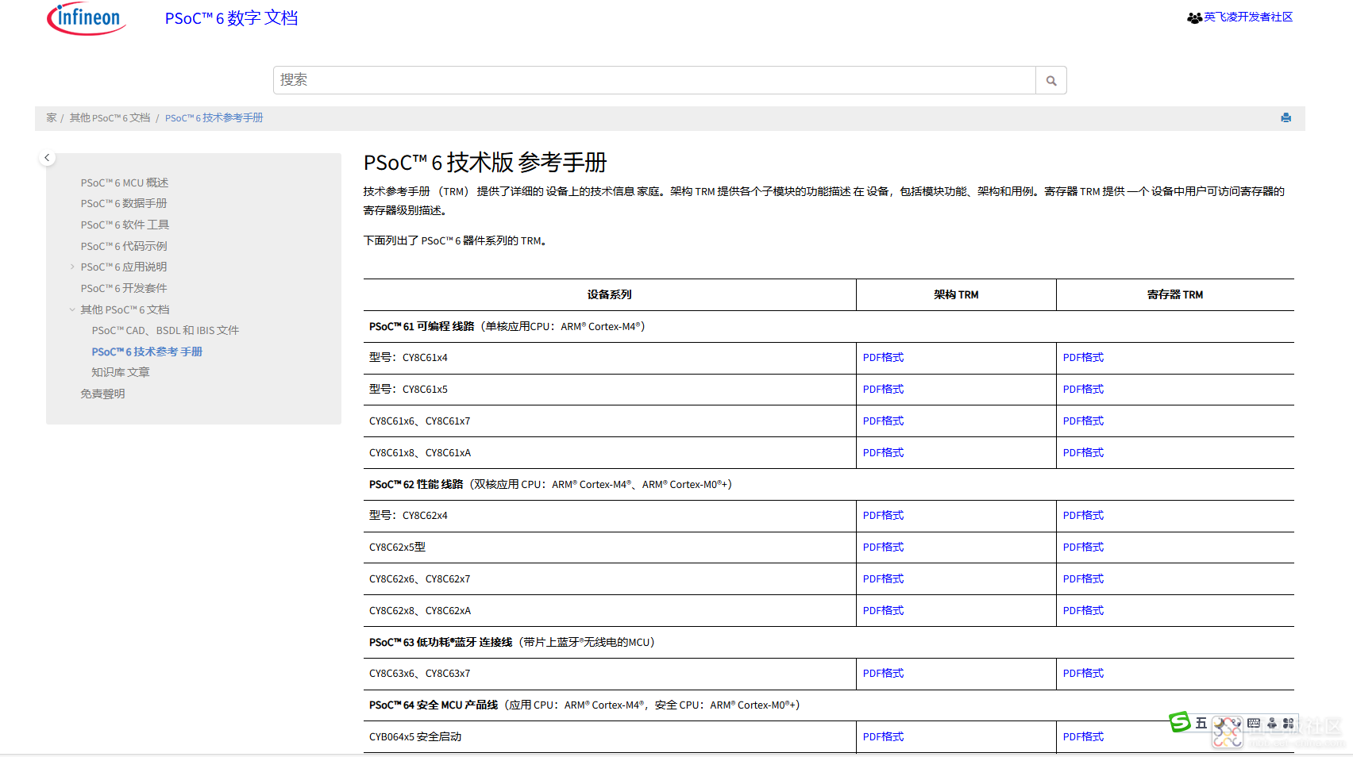Open PSoC 6 数据手册 in sidebar

tap(124, 203)
